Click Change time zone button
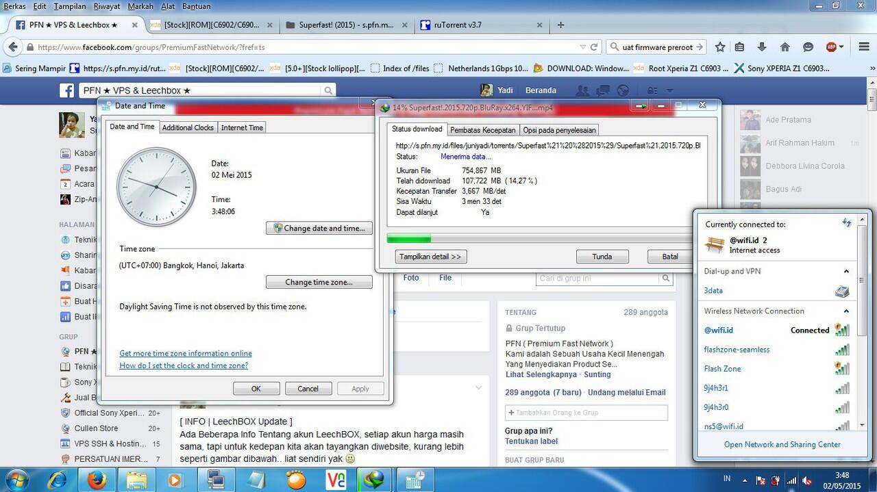 [x=319, y=282]
